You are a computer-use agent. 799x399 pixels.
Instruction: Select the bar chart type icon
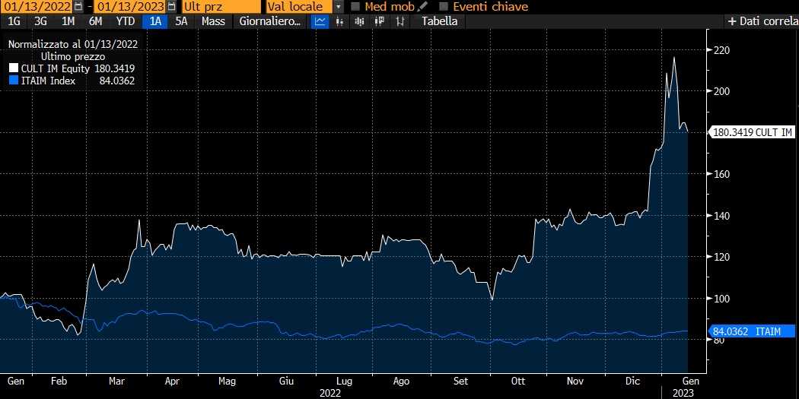[x=340, y=21]
